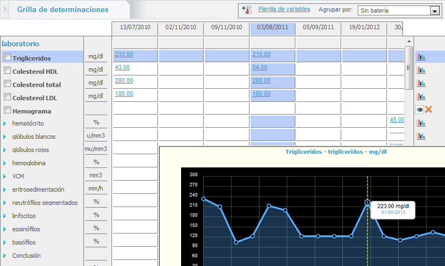Open the Planilla de variables link
This screenshot has width=445, height=266.
(284, 9)
